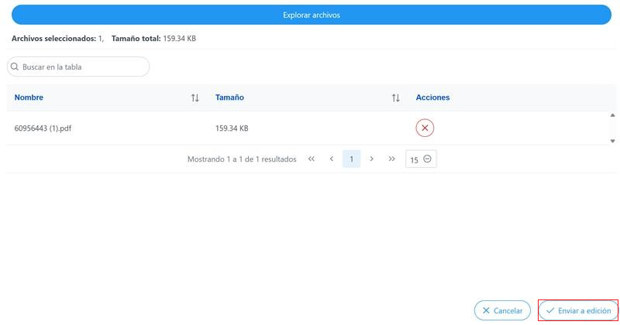Click the magnifying glass search icon
This screenshot has width=620, height=325.
click(15, 67)
